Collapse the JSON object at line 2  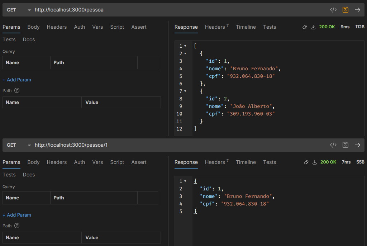pyautogui.click(x=185, y=54)
